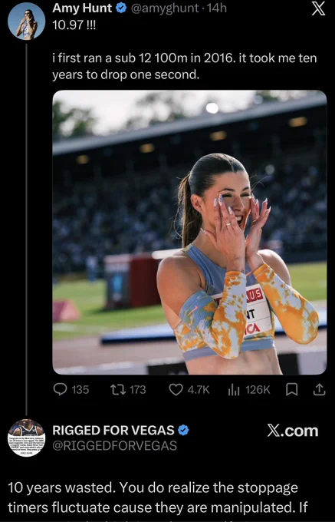
Task: Click the @RIGGEDFORVEGAS handle
Action: (115, 446)
